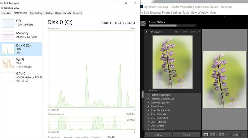
Task: Switch to Processes tab
Action: [x=6, y=13]
